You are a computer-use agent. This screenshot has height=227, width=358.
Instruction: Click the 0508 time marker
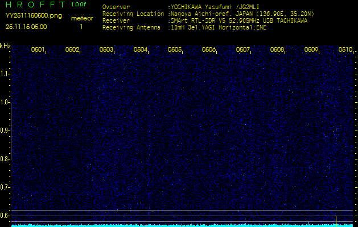tap(277, 49)
